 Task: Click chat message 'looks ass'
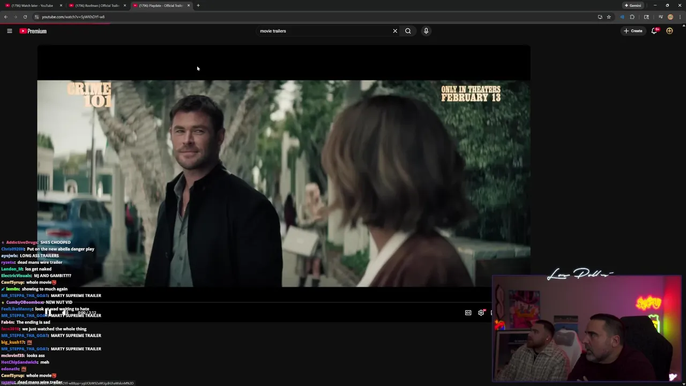tap(35, 355)
